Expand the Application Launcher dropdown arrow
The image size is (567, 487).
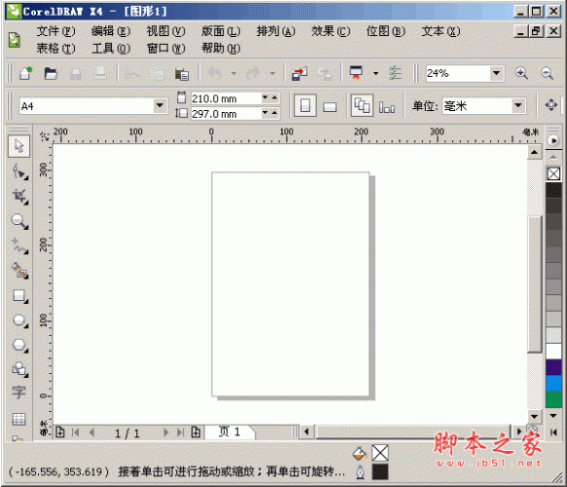click(376, 73)
